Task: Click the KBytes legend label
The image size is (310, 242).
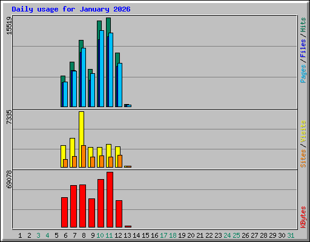Action: tap(303, 217)
